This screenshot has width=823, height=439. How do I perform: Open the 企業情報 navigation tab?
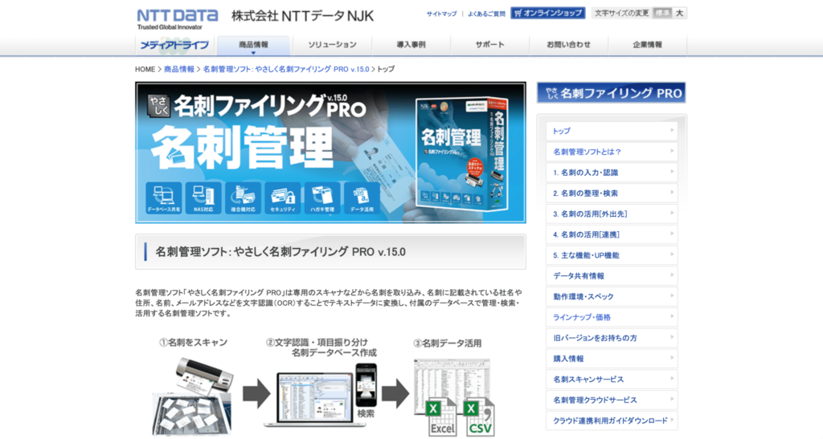coord(647,45)
